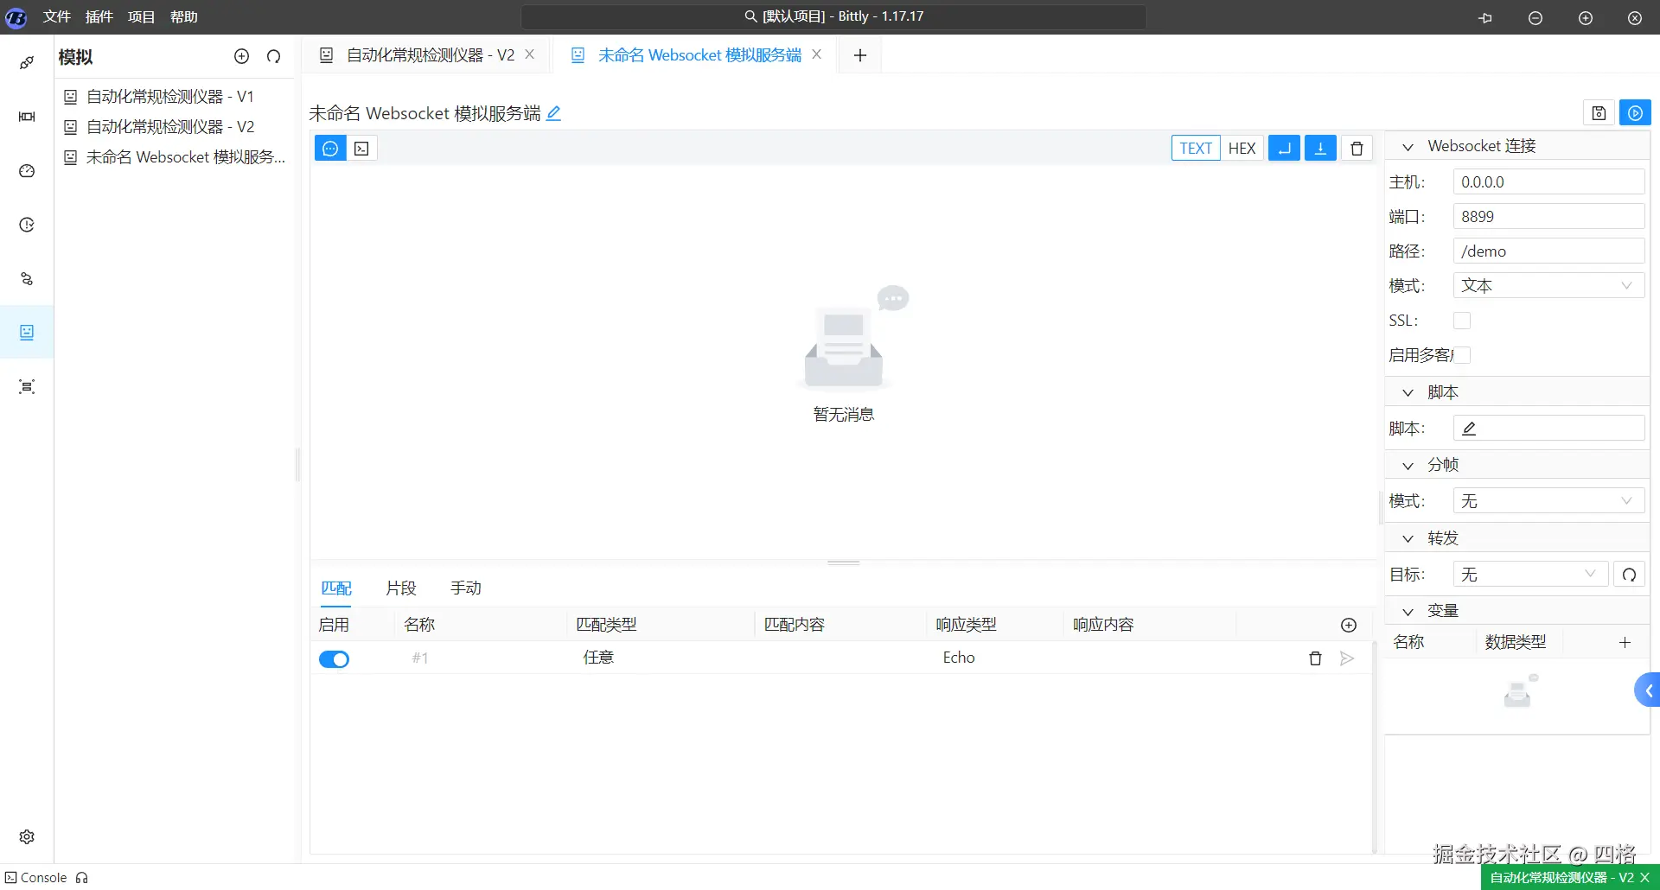Select 自动化常规检测仪器 - V2 in the simulation list
The image size is (1660, 890).
click(x=171, y=127)
